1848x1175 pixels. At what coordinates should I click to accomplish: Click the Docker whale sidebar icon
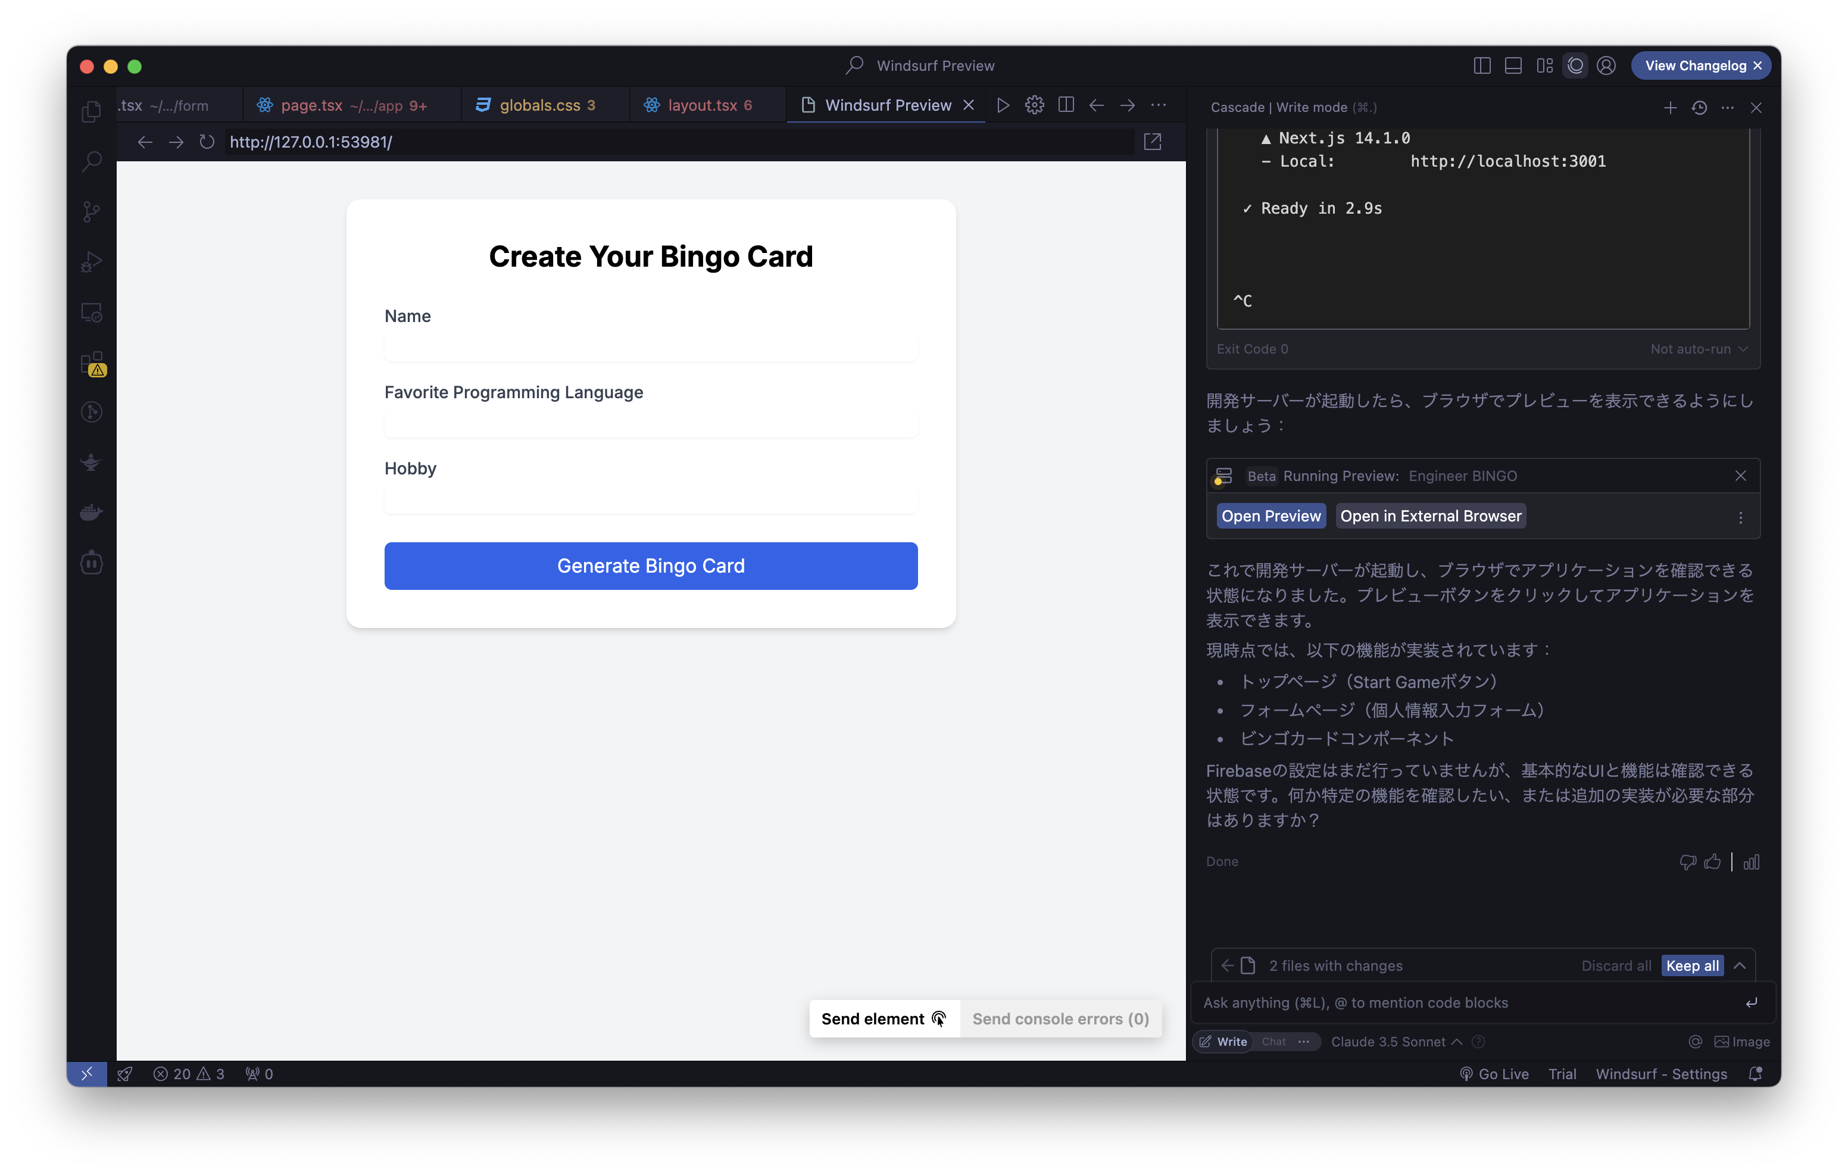click(x=91, y=512)
